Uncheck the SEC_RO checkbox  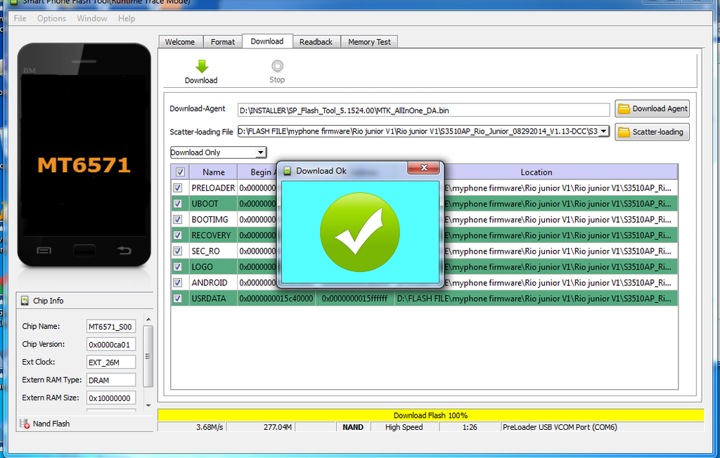point(178,251)
